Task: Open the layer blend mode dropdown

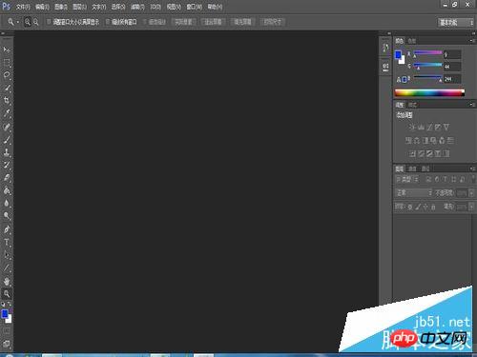Action: coord(414,192)
